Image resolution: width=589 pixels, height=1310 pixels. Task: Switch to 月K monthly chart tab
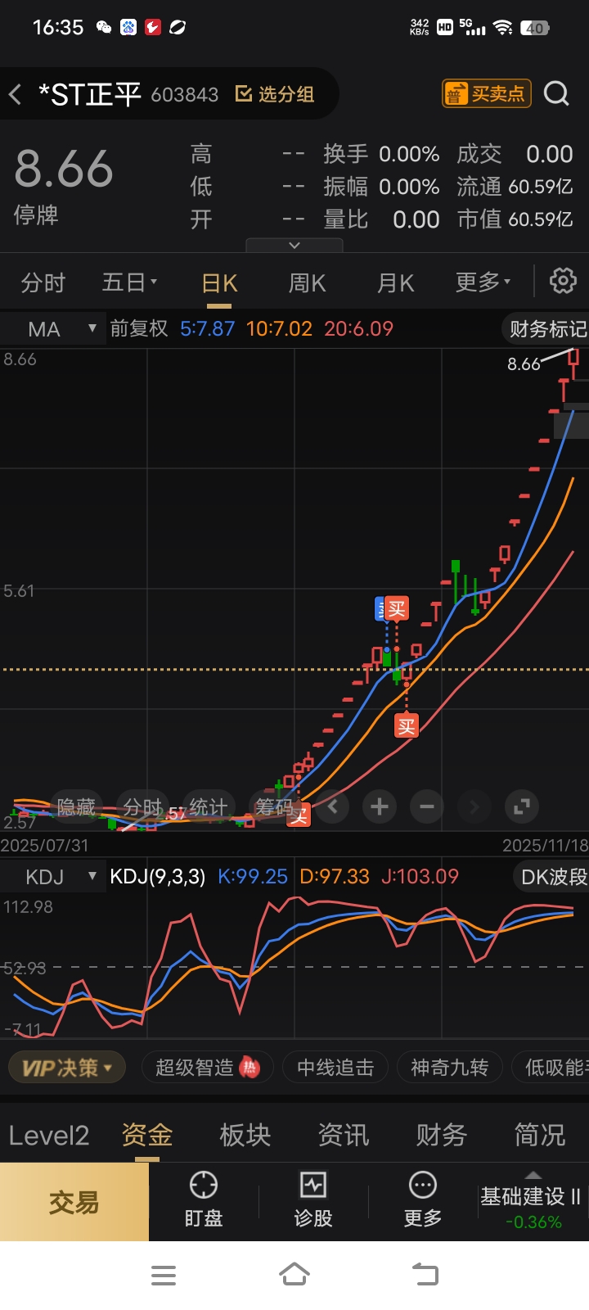pyautogui.click(x=396, y=283)
